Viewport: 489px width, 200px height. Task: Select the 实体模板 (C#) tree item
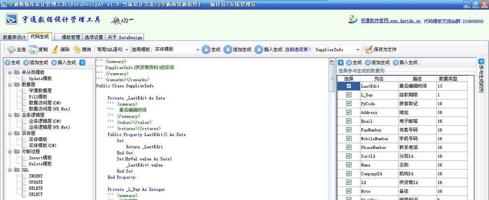pyautogui.click(x=42, y=145)
